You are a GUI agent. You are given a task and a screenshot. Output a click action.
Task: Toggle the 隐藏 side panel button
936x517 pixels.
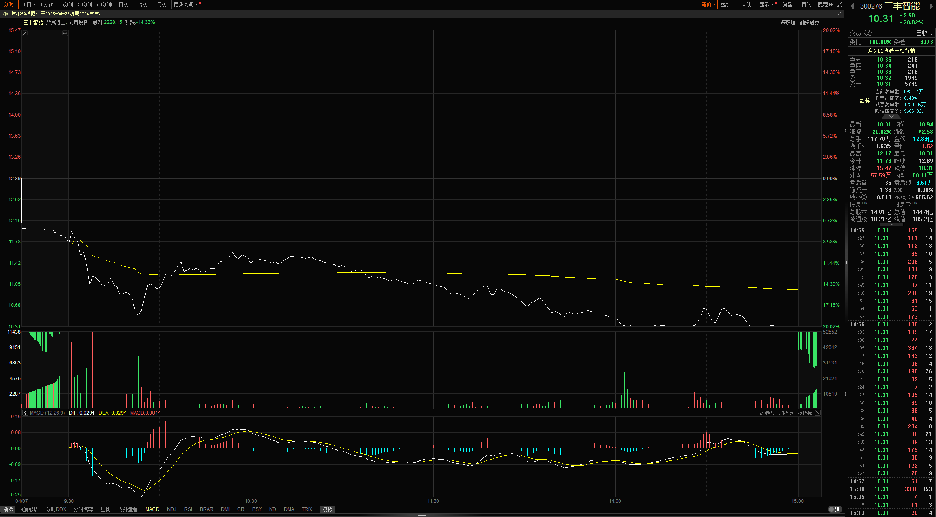825,4
